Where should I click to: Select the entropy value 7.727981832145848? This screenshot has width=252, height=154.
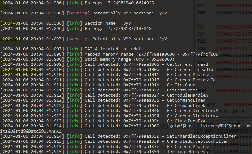coord(130,29)
